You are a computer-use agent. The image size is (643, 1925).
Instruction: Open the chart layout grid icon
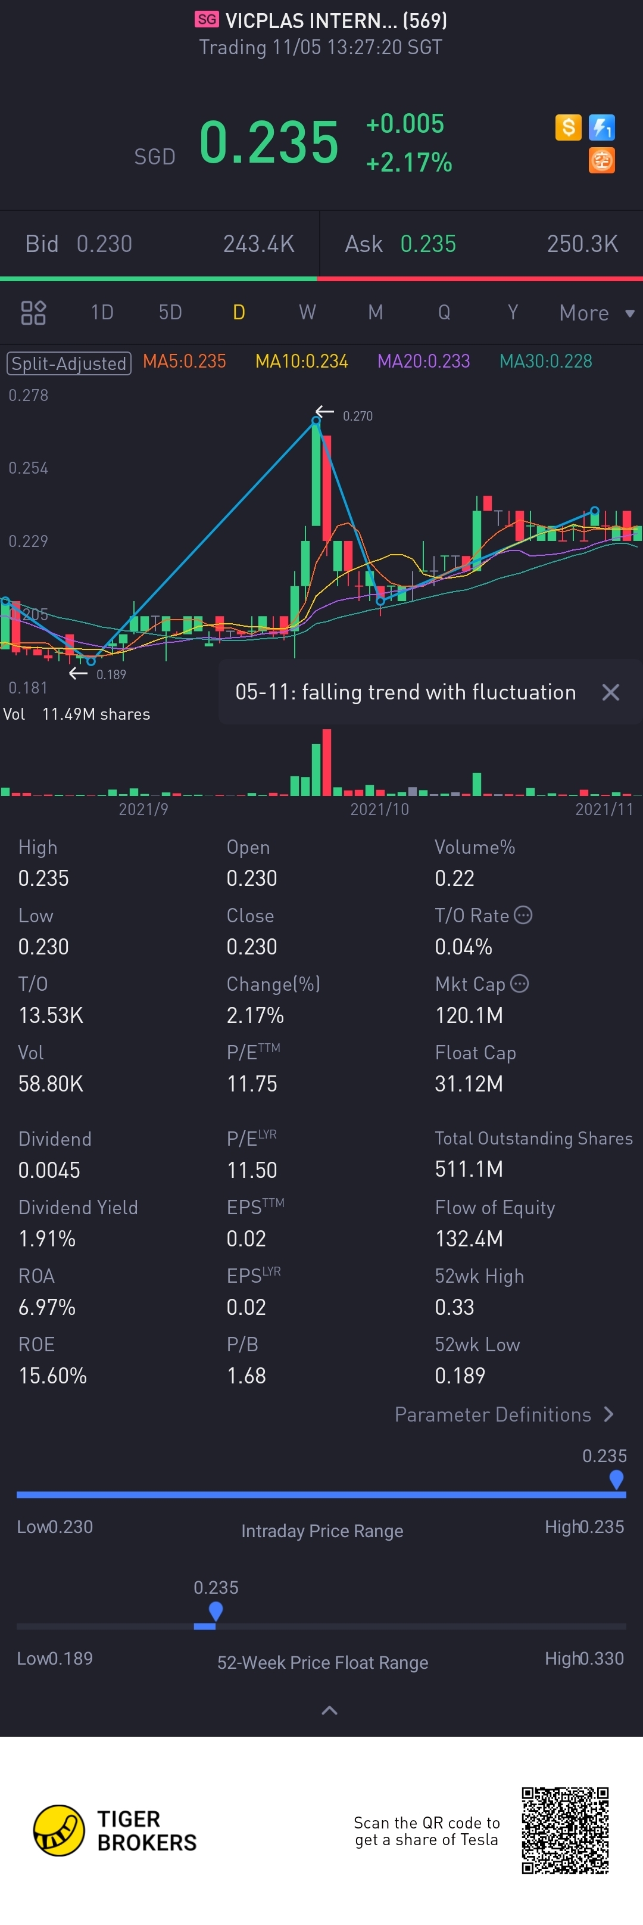coord(33,312)
